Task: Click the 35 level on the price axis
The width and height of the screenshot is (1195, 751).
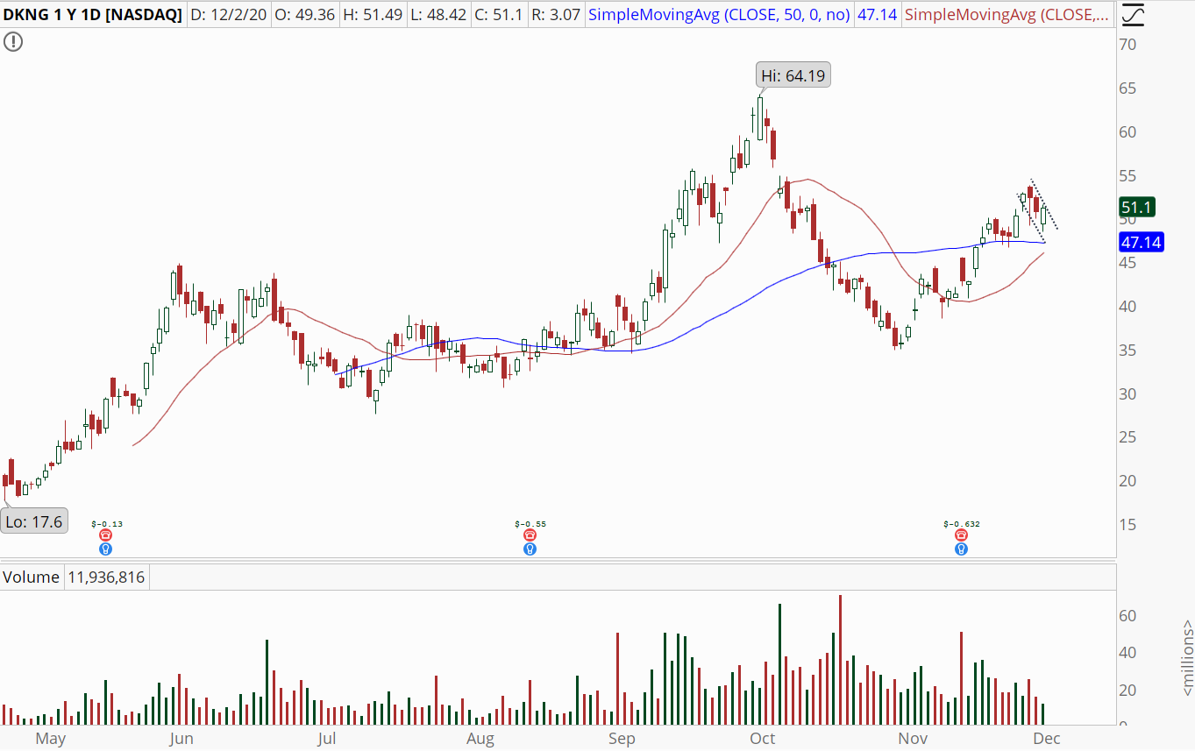Action: (1127, 351)
